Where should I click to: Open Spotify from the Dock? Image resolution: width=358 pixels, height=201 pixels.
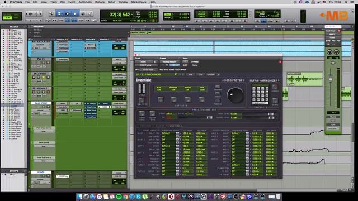119,197
